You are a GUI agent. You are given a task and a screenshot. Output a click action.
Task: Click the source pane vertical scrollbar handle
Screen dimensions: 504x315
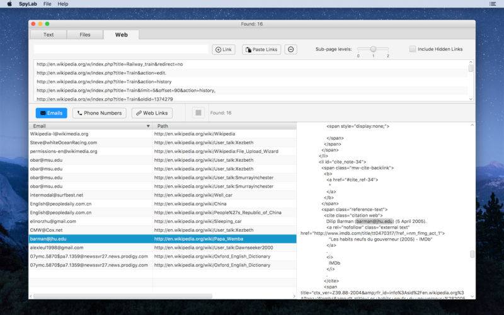(x=472, y=254)
